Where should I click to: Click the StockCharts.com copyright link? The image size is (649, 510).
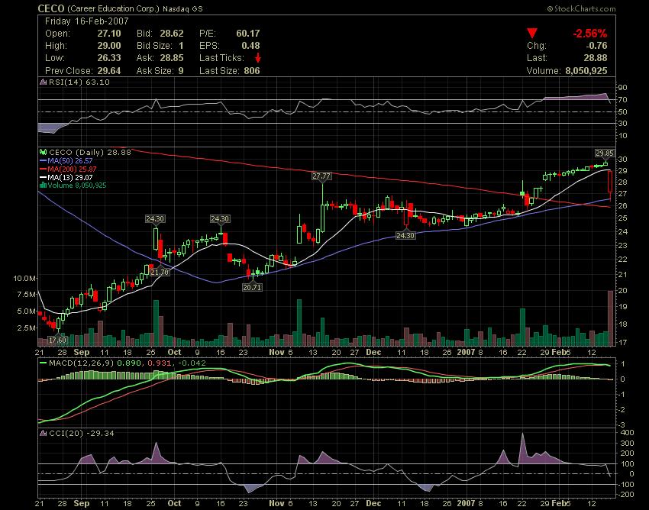581,8
